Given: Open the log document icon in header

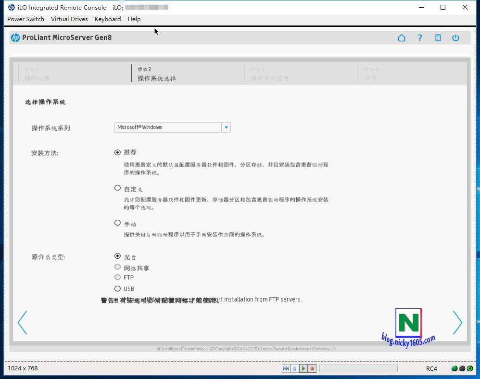Looking at the screenshot, I should (x=438, y=38).
